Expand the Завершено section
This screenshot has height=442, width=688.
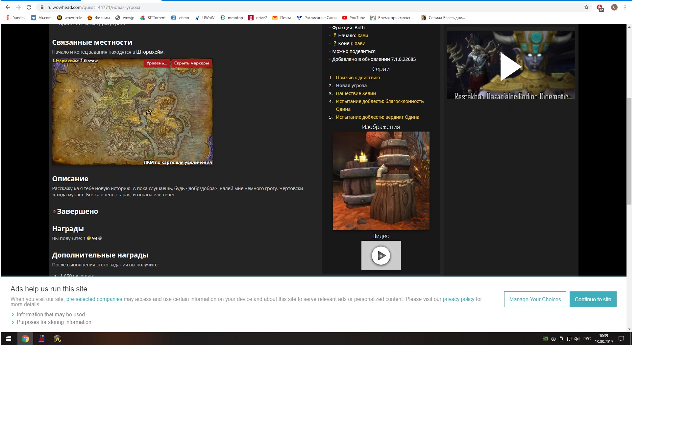[x=77, y=211]
